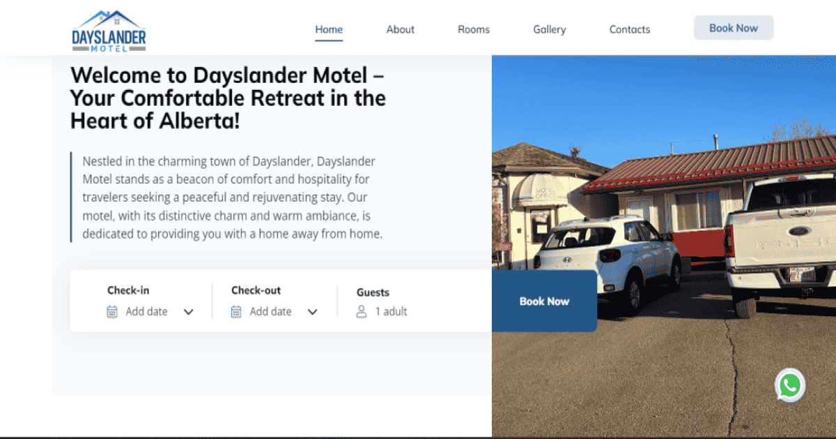Click the guests person icon
Viewport: 836px width, 439px height.
point(362,311)
